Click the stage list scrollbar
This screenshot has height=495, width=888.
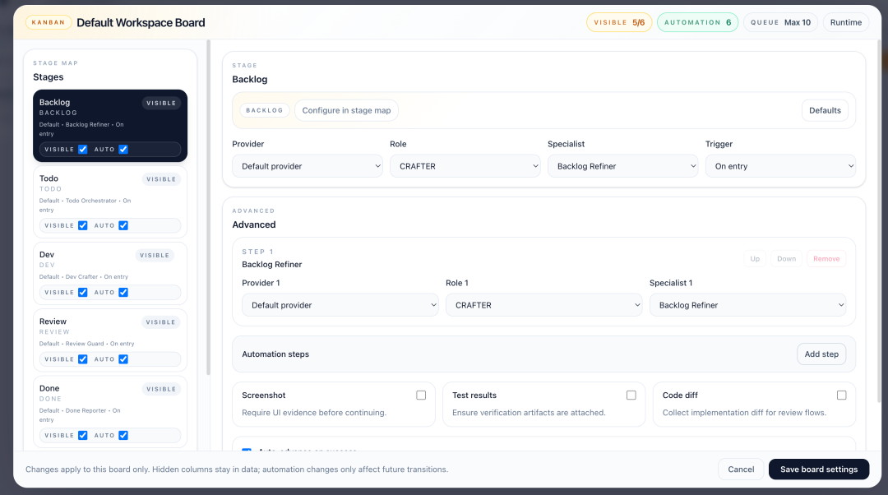(208, 207)
